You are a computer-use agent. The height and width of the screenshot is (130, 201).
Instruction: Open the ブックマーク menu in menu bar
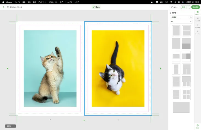tap(42, 2)
